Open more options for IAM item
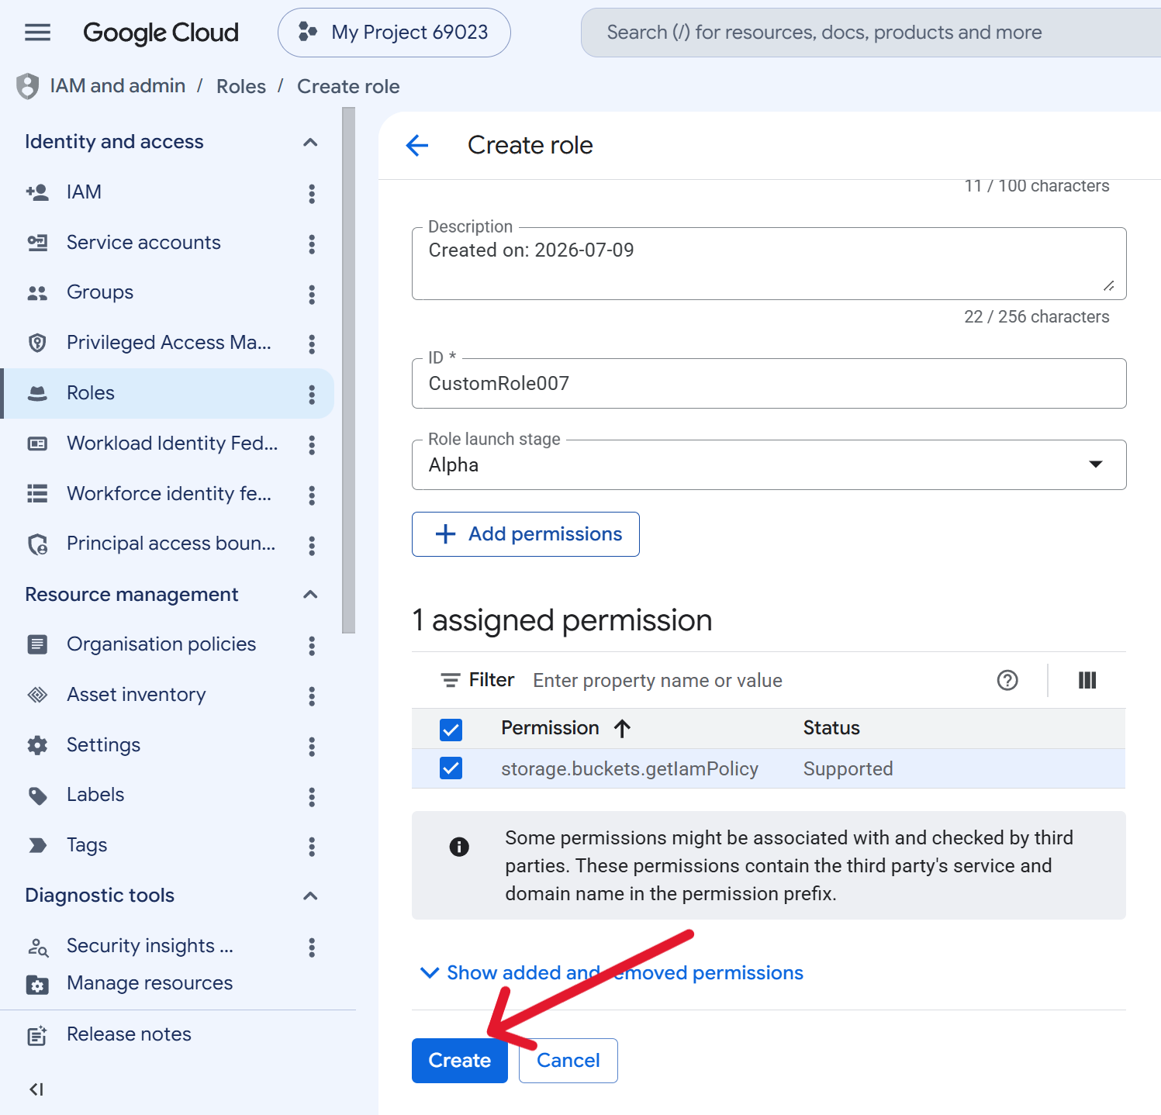The width and height of the screenshot is (1161, 1115). pyautogui.click(x=312, y=193)
